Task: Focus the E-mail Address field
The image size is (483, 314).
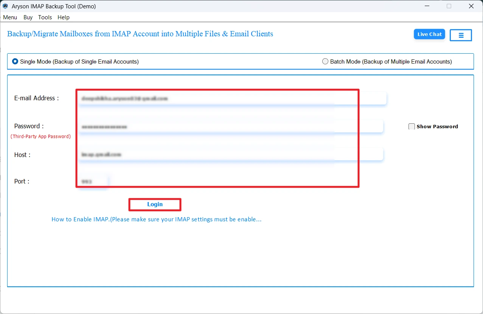Action: tap(232, 98)
